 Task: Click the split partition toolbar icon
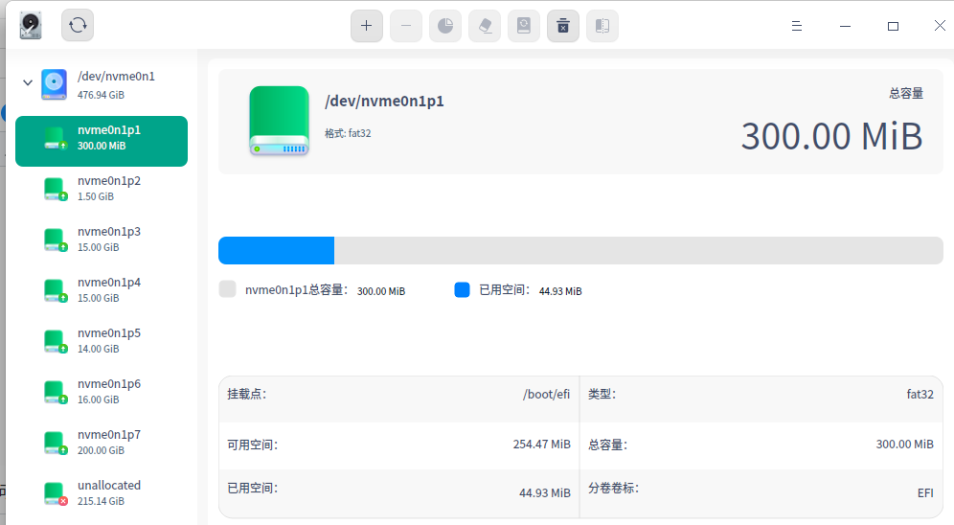(602, 26)
